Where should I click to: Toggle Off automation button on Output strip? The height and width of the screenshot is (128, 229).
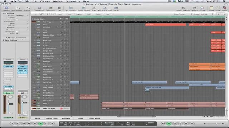click(x=23, y=93)
